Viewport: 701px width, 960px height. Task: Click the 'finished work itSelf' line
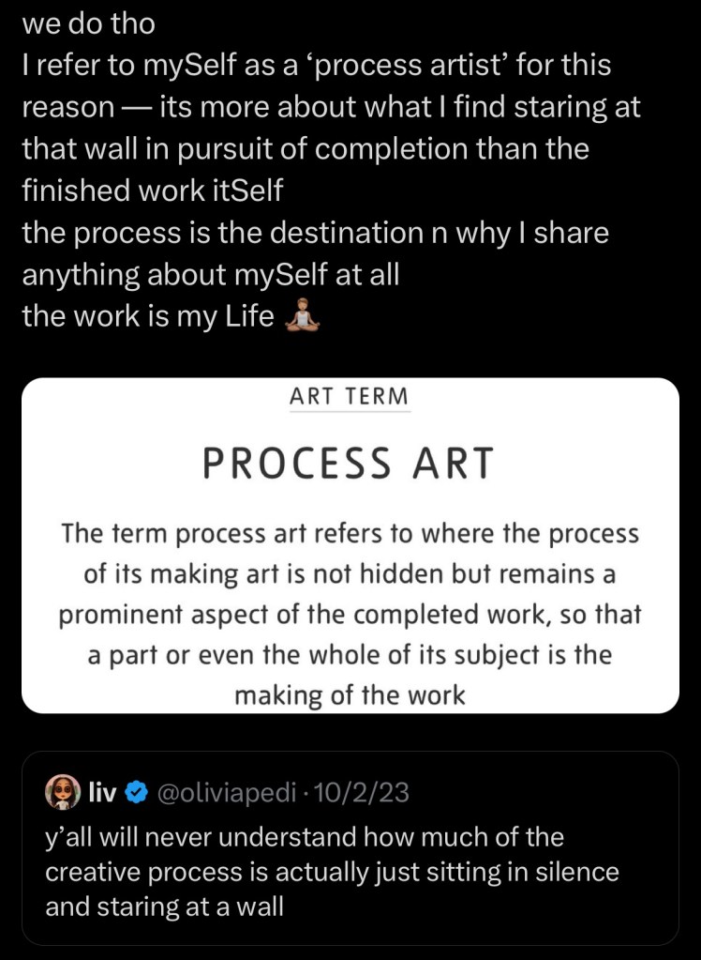(x=152, y=190)
